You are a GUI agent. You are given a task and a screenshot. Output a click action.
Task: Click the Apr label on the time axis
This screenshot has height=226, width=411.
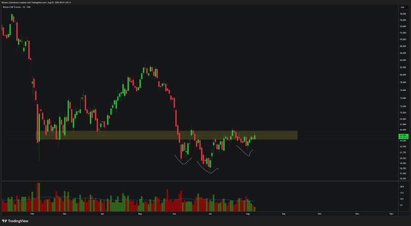click(x=102, y=214)
